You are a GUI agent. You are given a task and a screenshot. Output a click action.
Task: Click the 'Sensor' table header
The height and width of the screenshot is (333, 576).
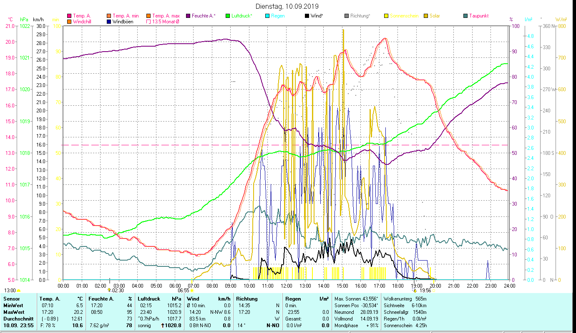11,299
